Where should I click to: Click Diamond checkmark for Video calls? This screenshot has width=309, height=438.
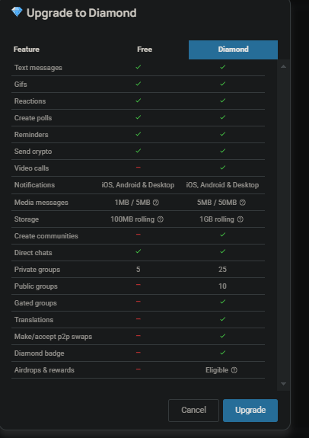222,168
